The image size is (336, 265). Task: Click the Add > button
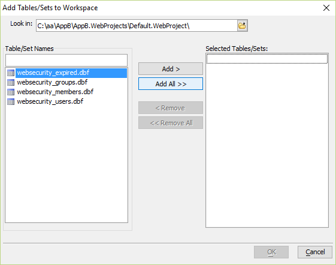171,69
